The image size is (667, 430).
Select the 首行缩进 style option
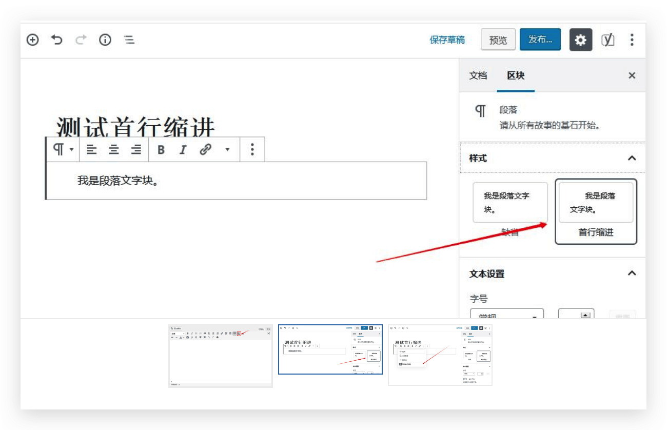point(596,211)
